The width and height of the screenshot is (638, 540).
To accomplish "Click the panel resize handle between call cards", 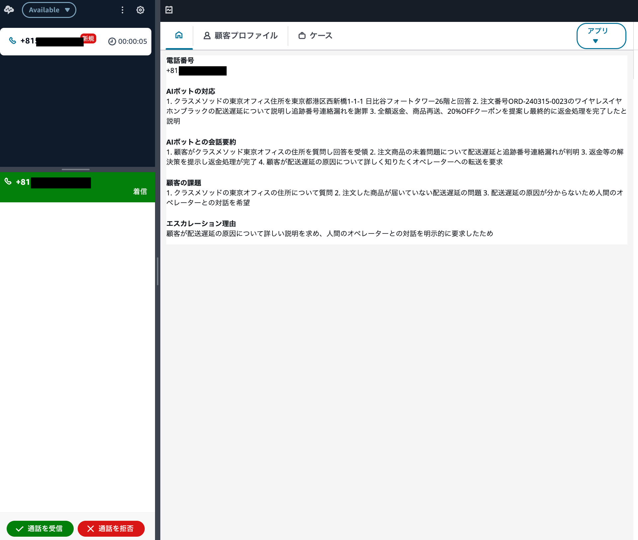I will (x=76, y=169).
